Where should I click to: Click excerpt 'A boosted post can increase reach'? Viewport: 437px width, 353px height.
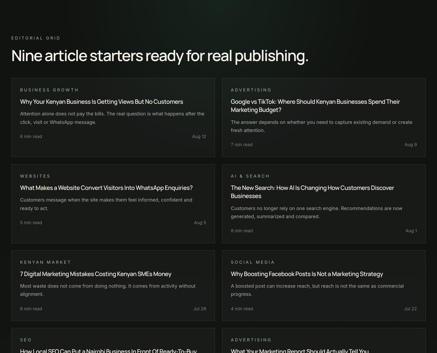click(317, 290)
